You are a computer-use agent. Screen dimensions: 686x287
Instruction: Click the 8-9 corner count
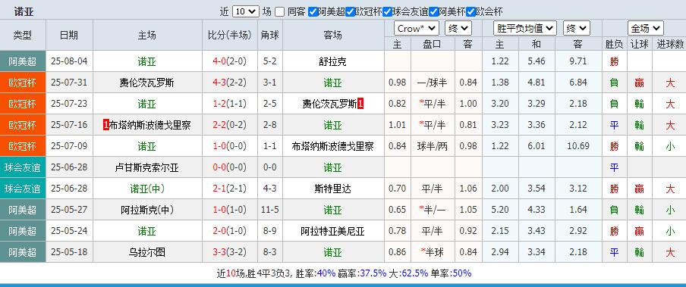pyautogui.click(x=270, y=231)
